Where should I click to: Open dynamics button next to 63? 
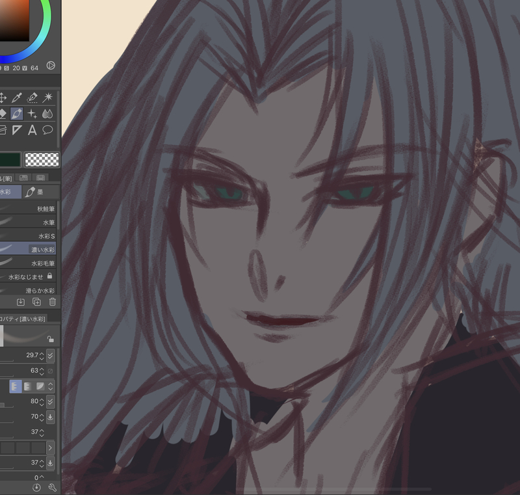[51, 371]
